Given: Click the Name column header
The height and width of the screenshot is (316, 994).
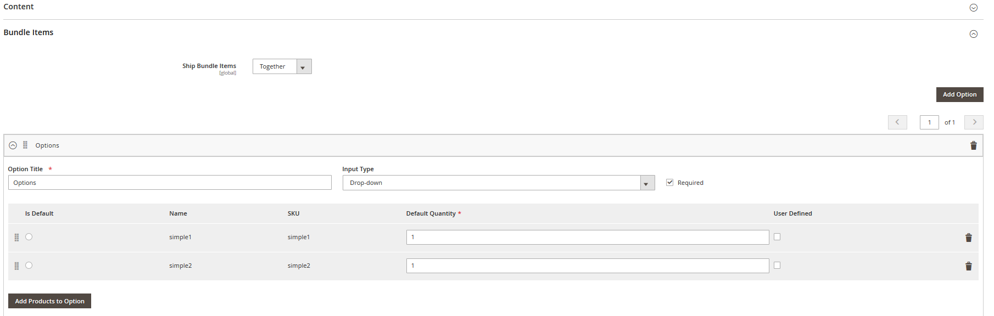Looking at the screenshot, I should [x=178, y=213].
